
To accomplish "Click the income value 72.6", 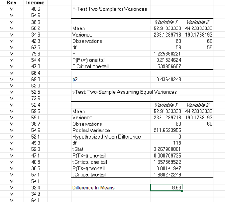I will coord(36,98).
